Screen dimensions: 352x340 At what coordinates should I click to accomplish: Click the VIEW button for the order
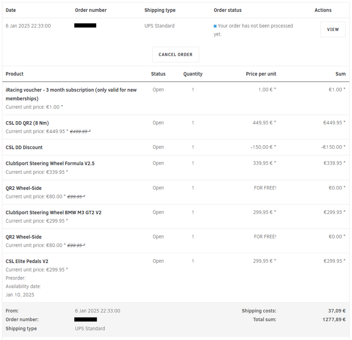(332, 29)
